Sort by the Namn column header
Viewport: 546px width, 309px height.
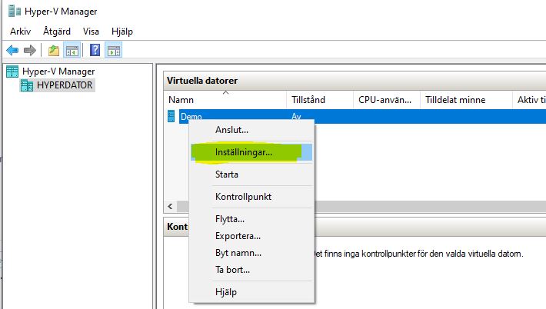click(x=225, y=100)
